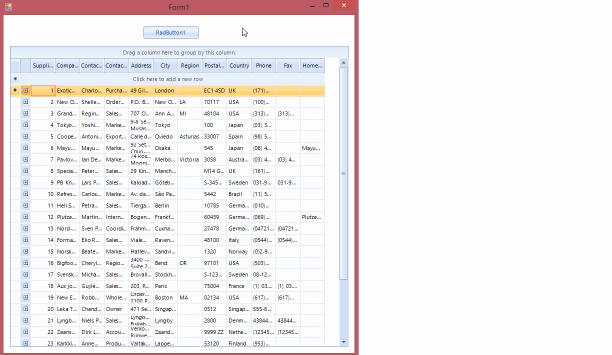
Task: Sort by the Compa... column header
Action: (67, 65)
